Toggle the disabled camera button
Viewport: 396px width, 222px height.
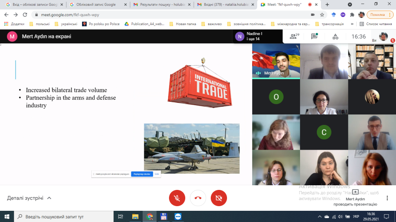(219, 198)
